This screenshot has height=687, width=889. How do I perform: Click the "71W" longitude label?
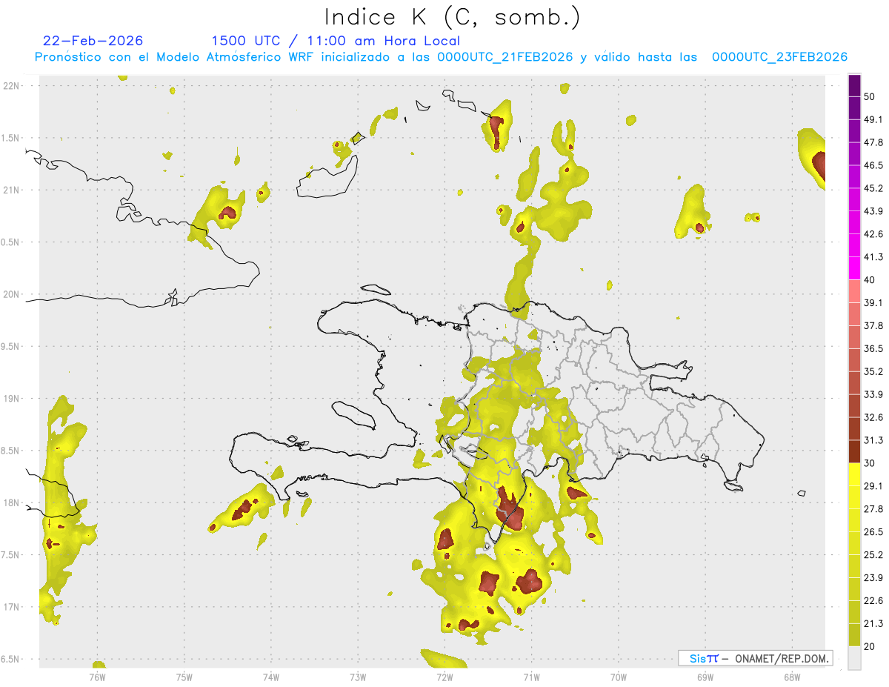coord(531,677)
